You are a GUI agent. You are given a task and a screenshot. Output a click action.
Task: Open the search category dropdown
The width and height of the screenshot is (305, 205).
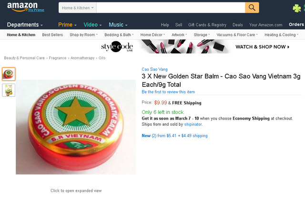click(x=79, y=8)
